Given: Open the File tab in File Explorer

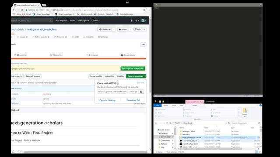Looking at the screenshot, I should pos(157,106).
